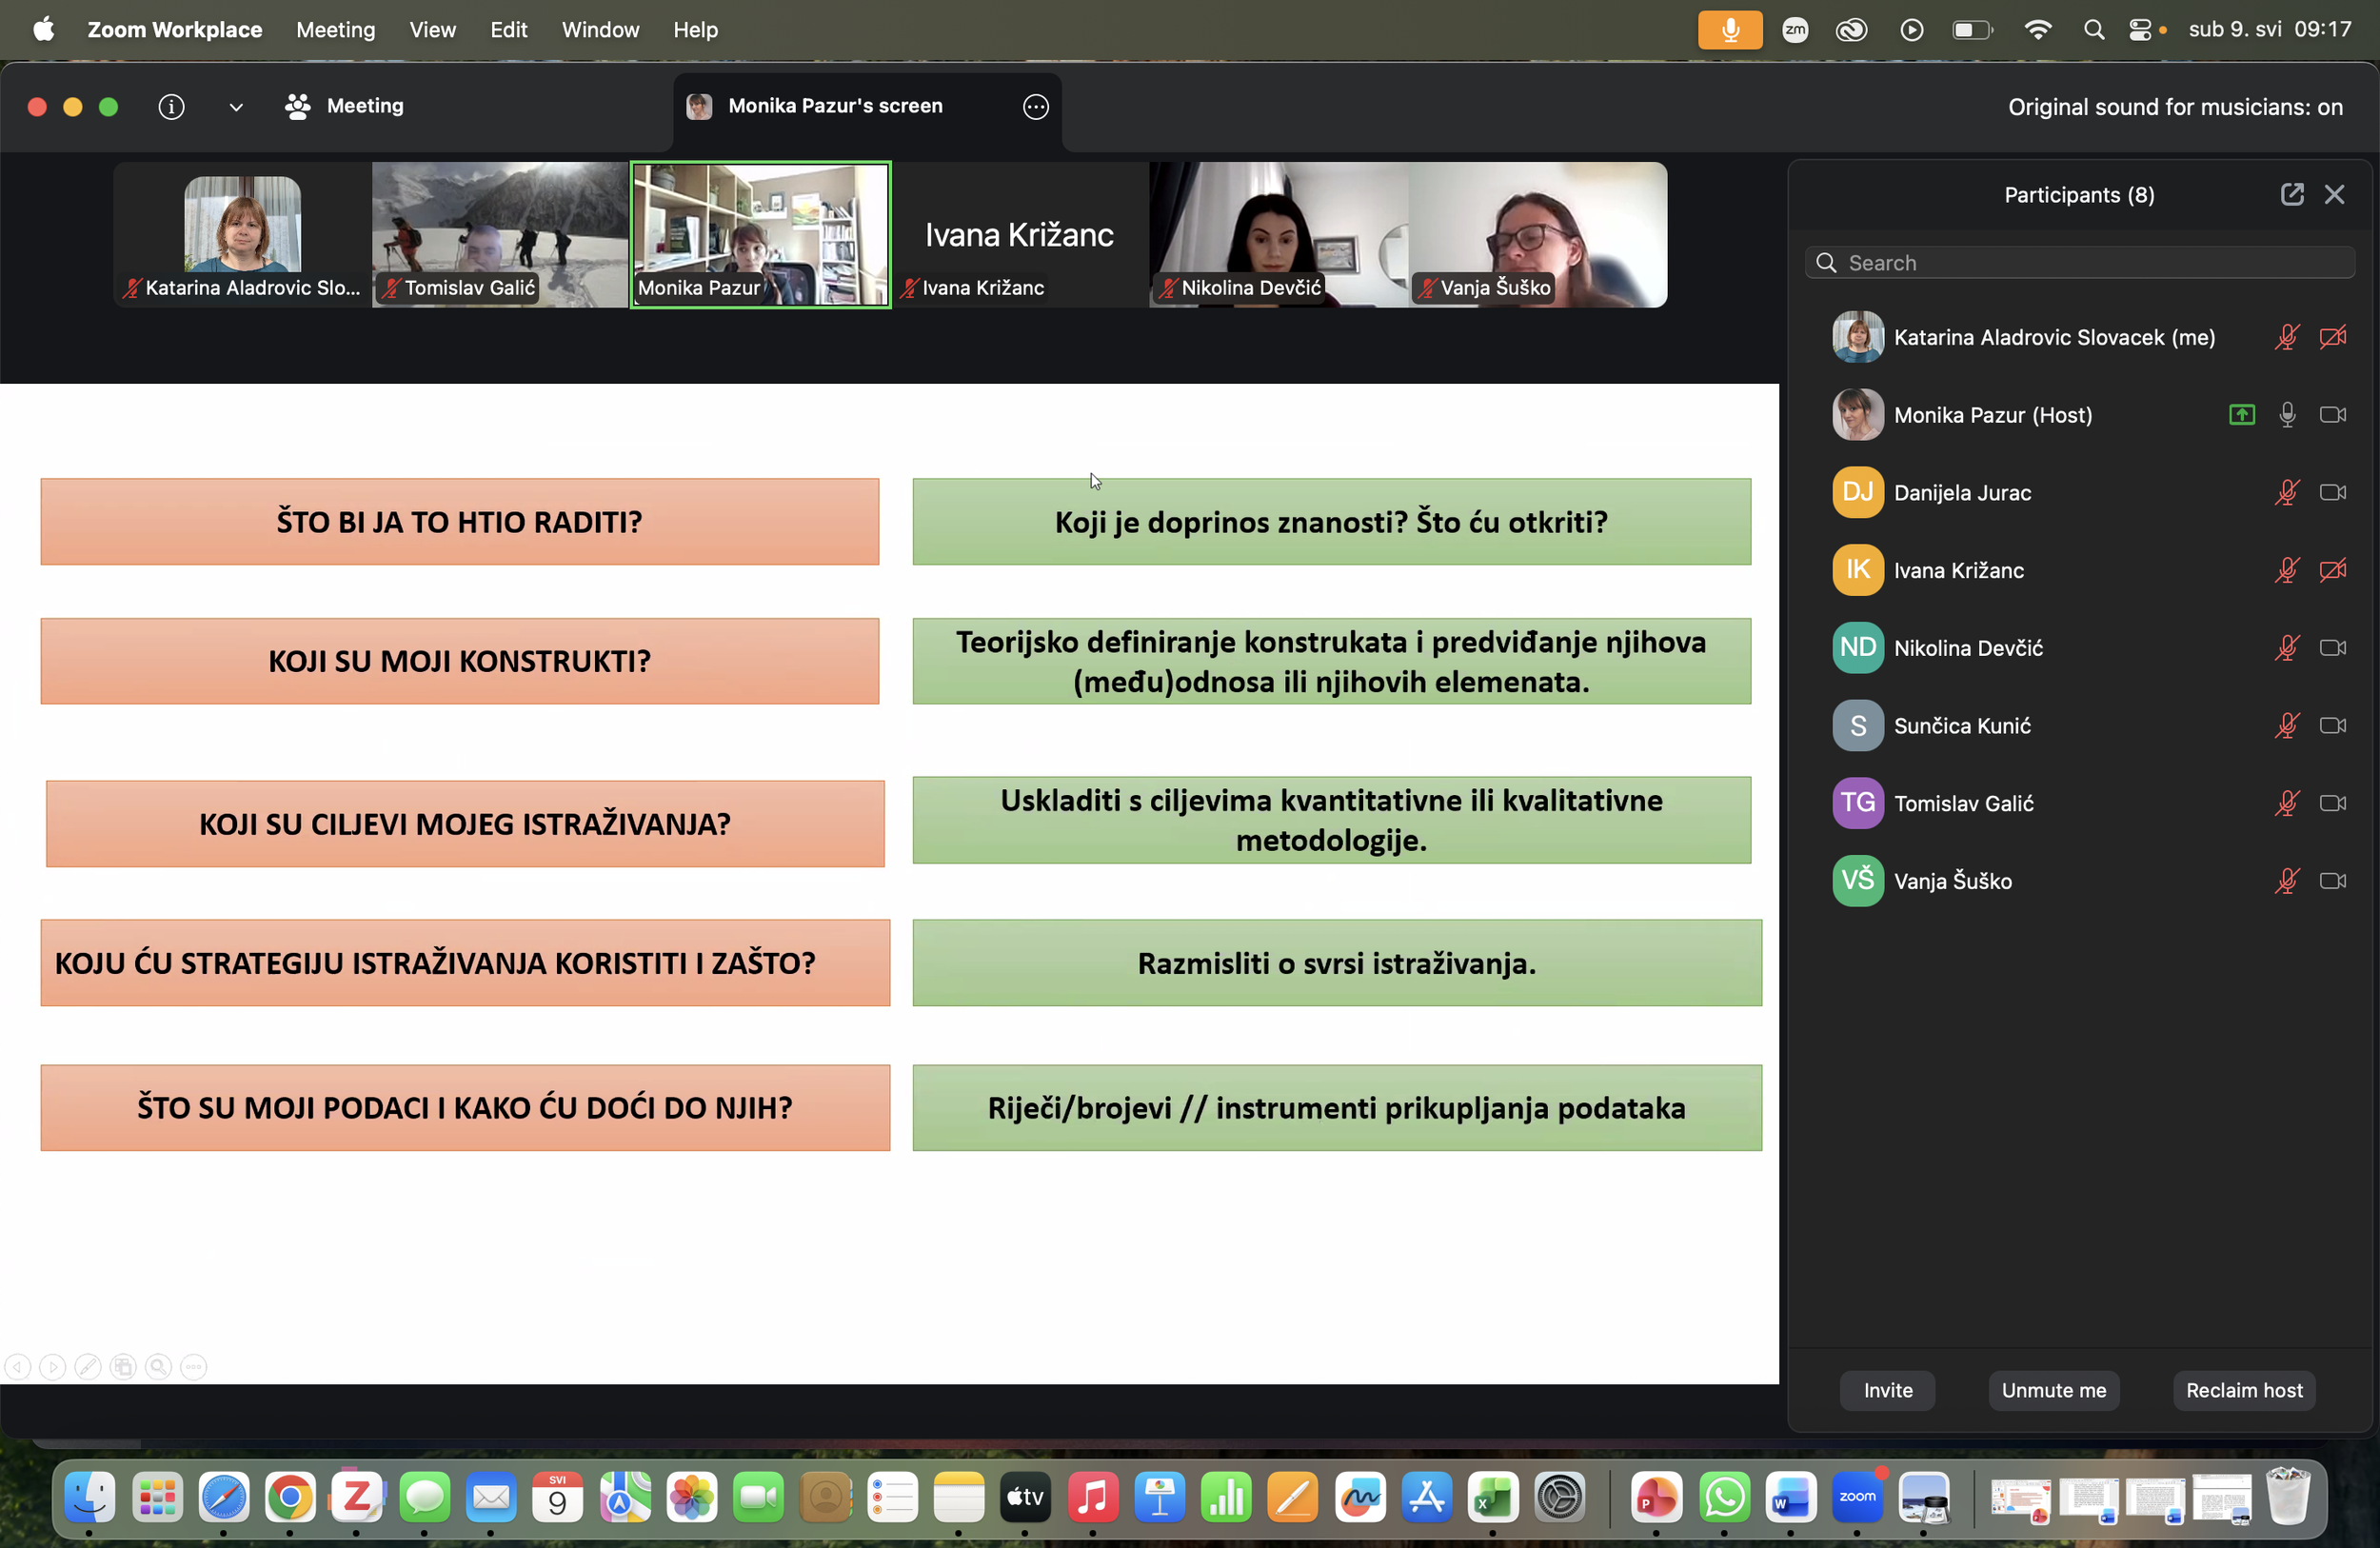Click the slideshow pen tool control
Image resolution: width=2380 pixels, height=1548 pixels.
88,1366
